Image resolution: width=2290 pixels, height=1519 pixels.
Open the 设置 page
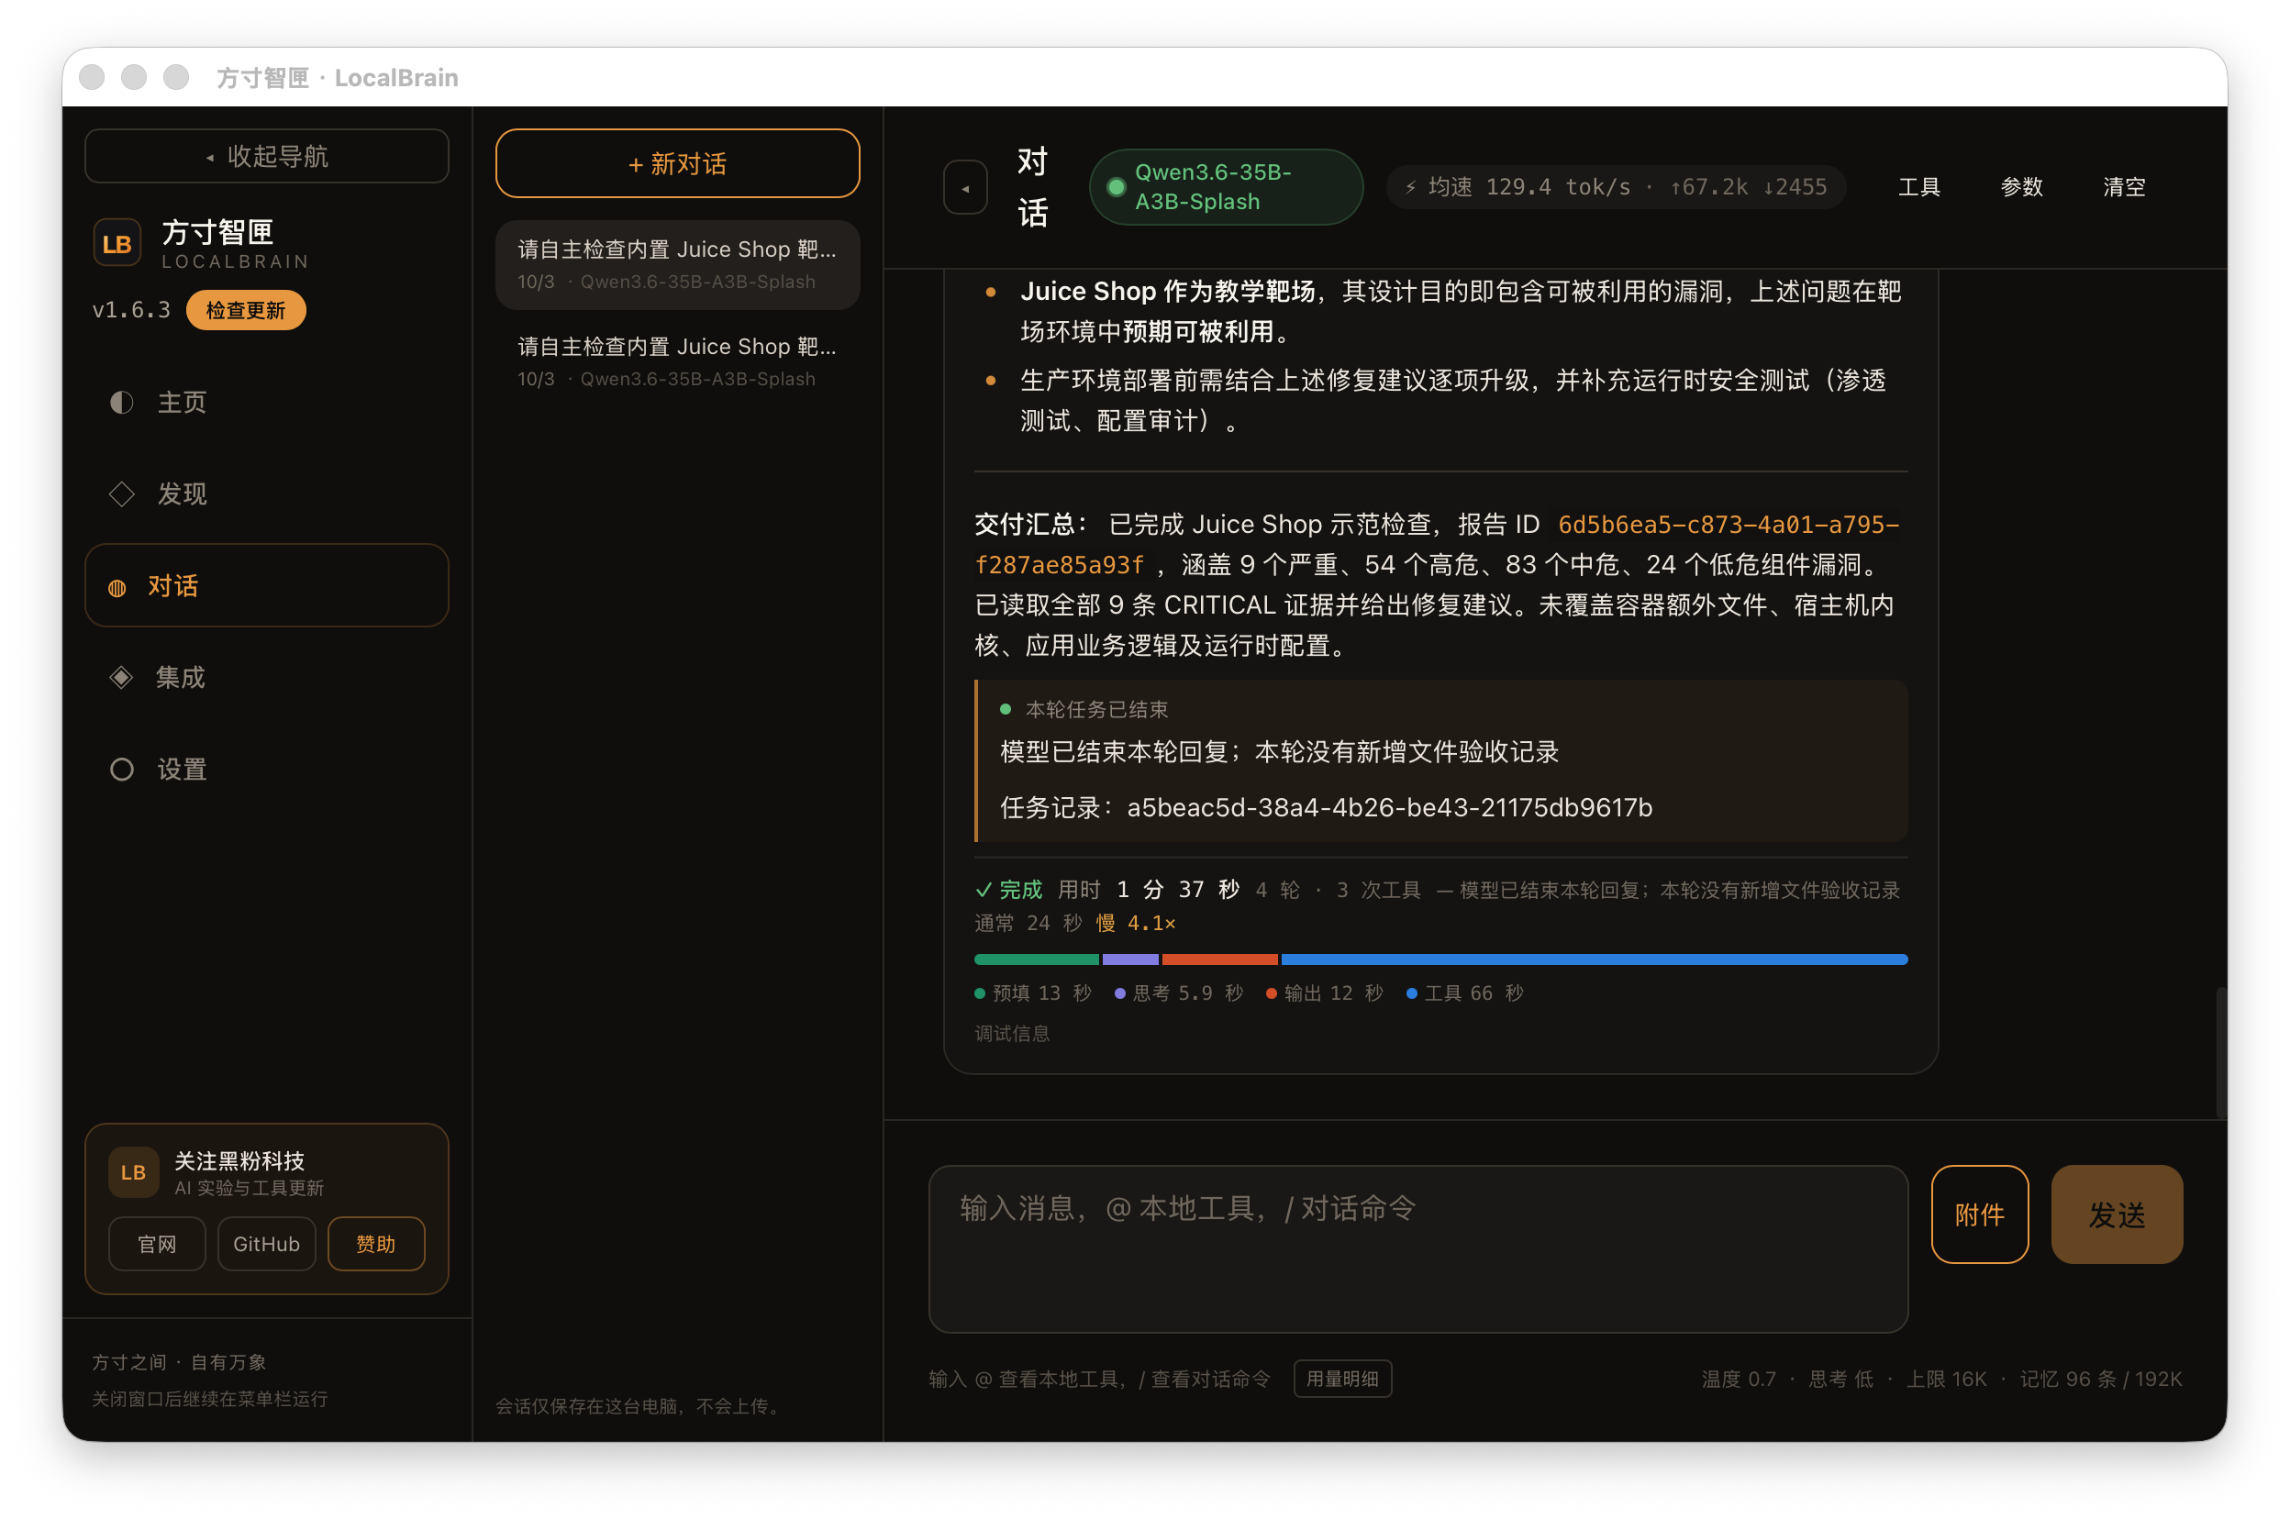266,770
